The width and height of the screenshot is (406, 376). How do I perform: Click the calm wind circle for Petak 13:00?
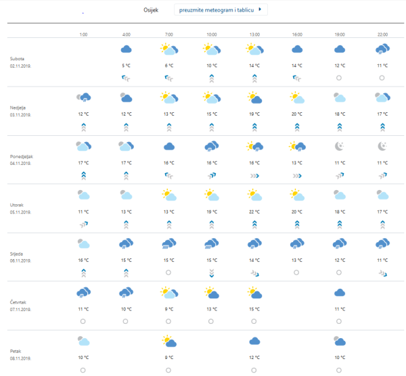click(x=254, y=370)
